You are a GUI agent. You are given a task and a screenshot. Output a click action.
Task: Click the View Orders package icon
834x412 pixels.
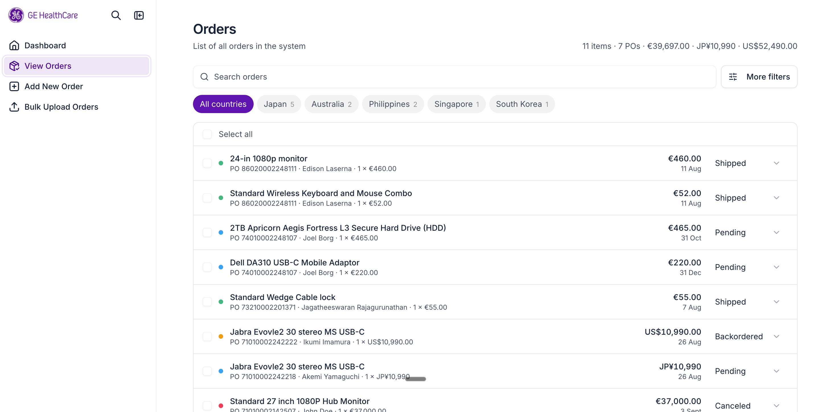coord(14,66)
